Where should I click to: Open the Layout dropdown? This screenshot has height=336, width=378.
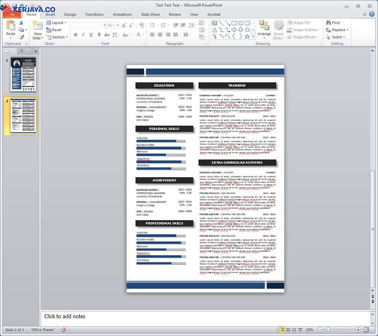[56, 23]
